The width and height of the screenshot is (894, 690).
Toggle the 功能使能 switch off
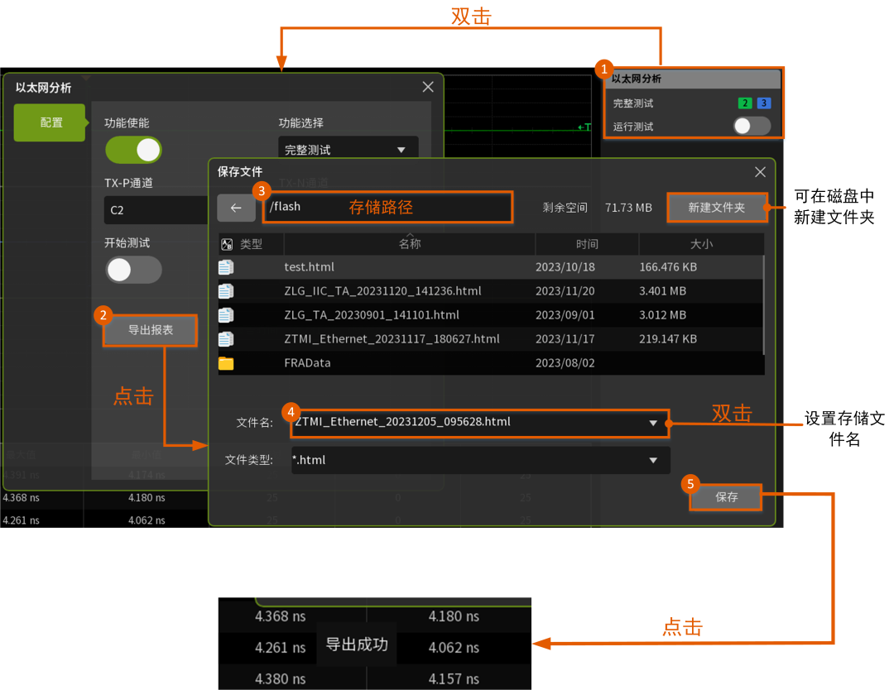[x=133, y=150]
